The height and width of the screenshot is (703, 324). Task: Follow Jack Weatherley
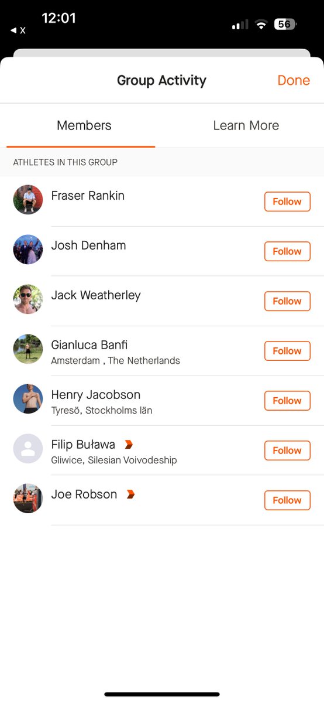287,301
